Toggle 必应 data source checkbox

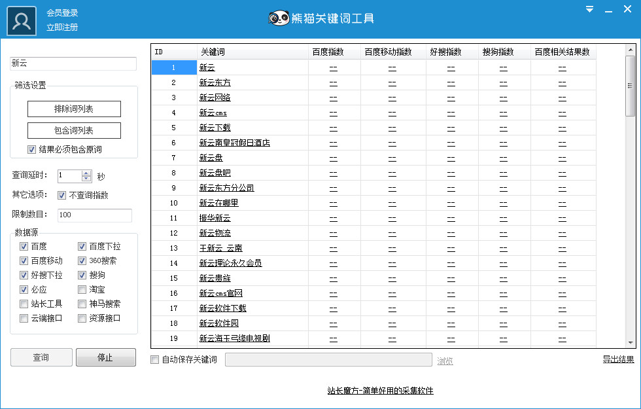click(24, 289)
